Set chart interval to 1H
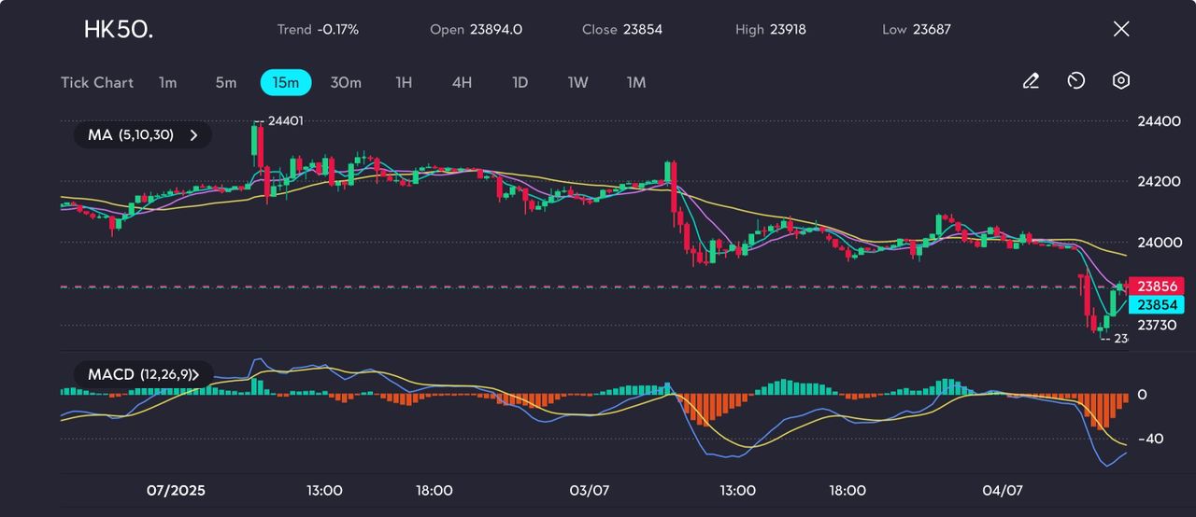Screen dimensions: 1196x517 pos(404,82)
